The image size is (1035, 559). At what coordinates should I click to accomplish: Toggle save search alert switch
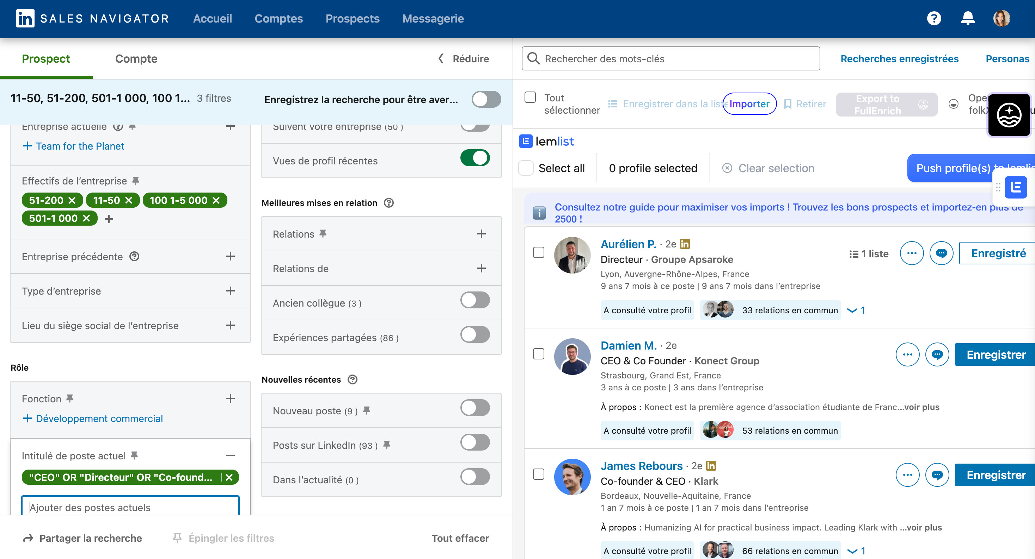click(x=486, y=100)
